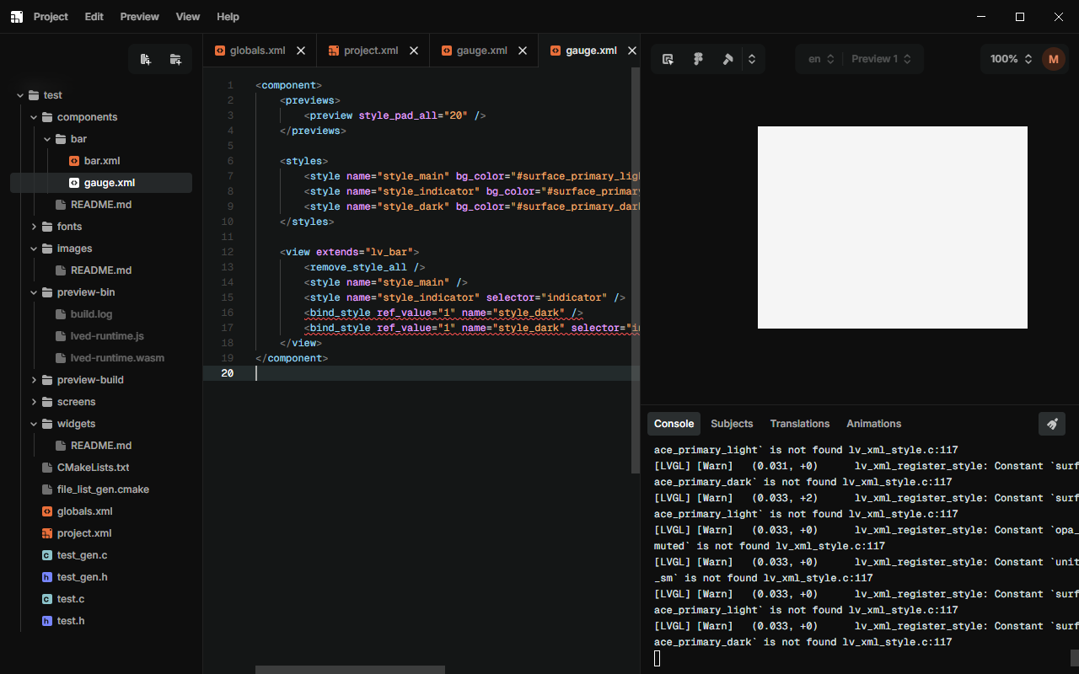Image resolution: width=1079 pixels, height=674 pixels.
Task: Click the editor horizontal scrollbar
Action: pos(350,670)
